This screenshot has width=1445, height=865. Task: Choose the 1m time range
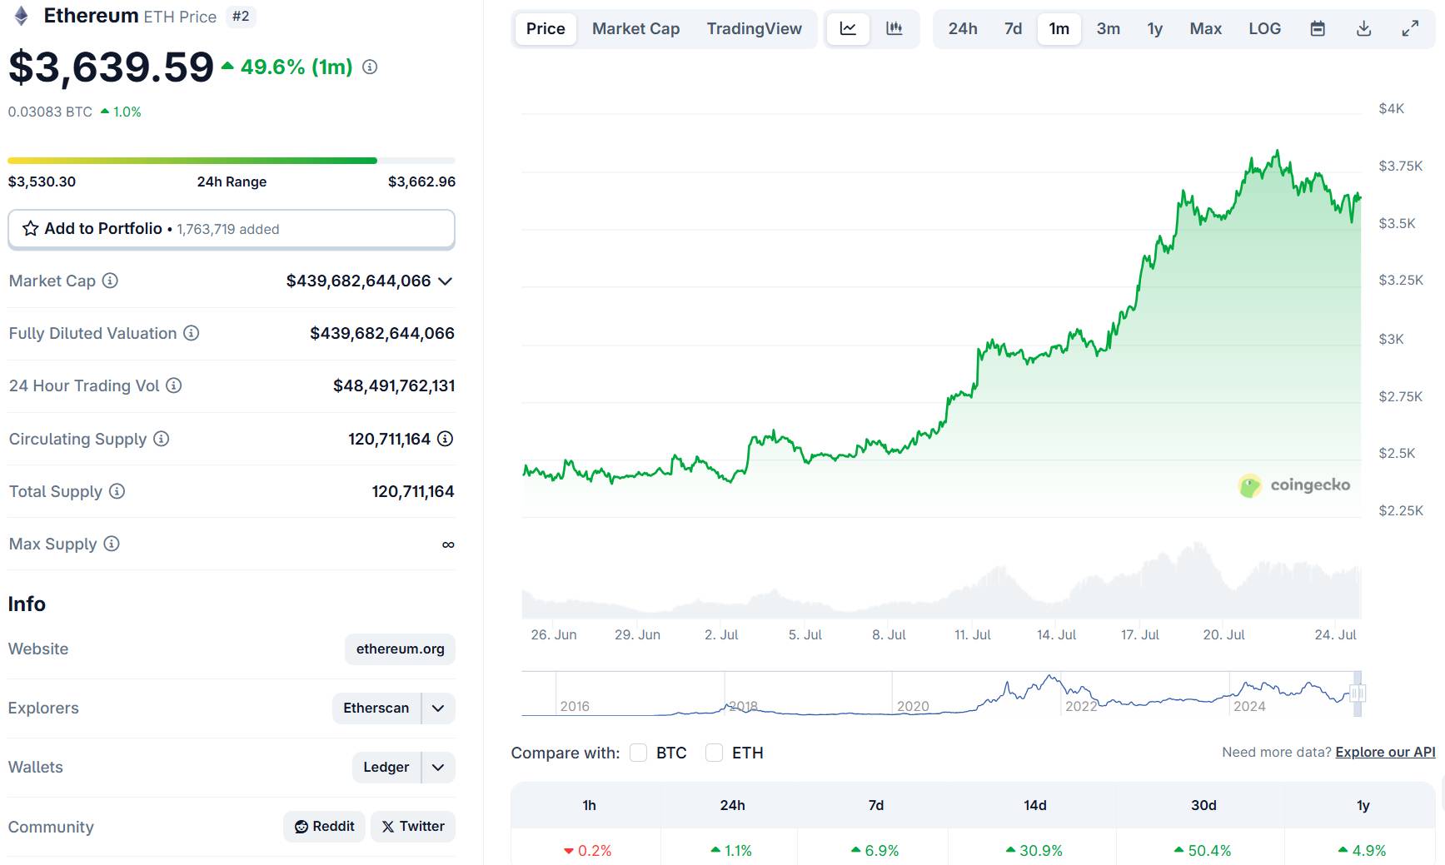pyautogui.click(x=1059, y=28)
